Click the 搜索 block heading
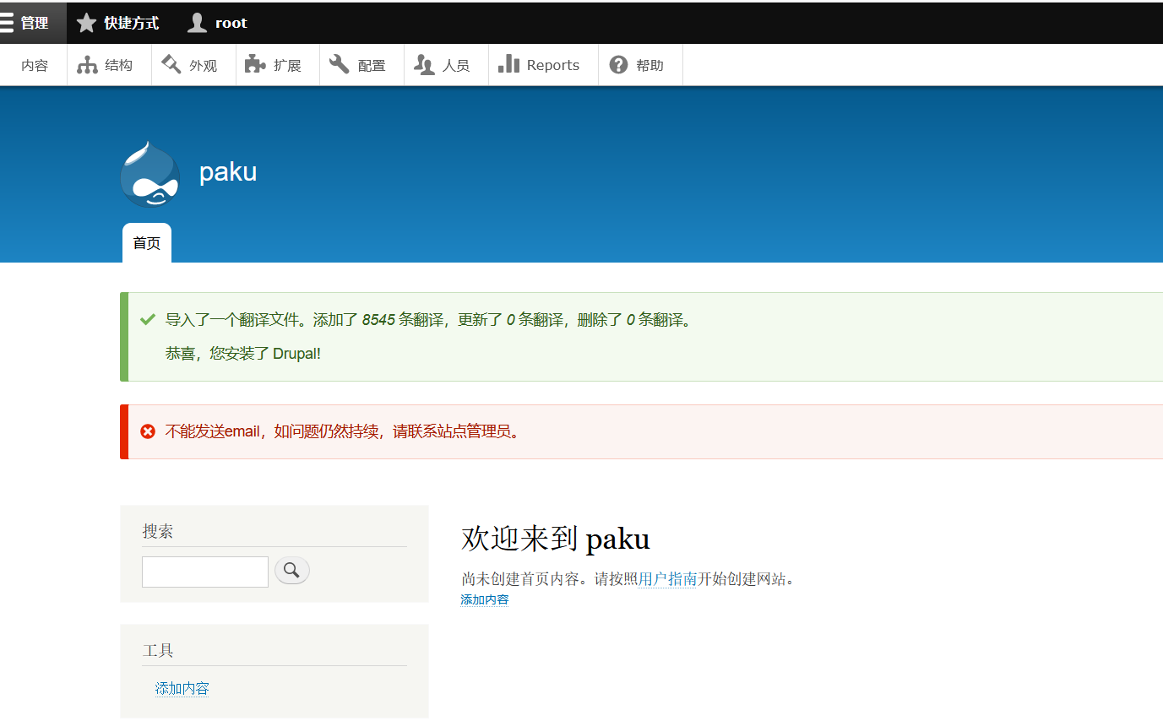Screen dimensions: 1163x721 [158, 531]
